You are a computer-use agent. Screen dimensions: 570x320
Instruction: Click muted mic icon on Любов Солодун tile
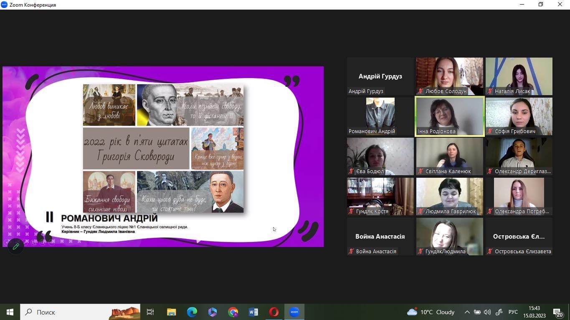(x=421, y=91)
